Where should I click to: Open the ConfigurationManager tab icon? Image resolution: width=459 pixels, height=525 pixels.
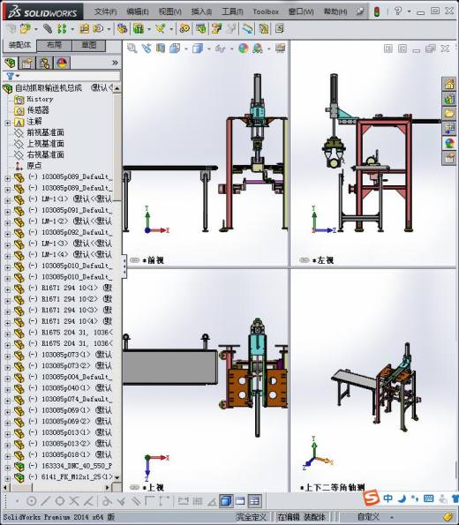[44, 63]
